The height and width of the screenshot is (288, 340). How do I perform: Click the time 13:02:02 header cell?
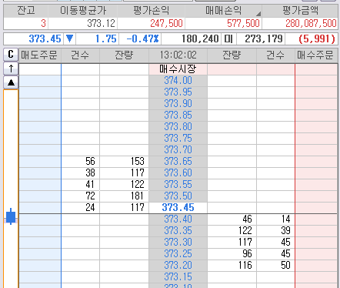coord(178,55)
